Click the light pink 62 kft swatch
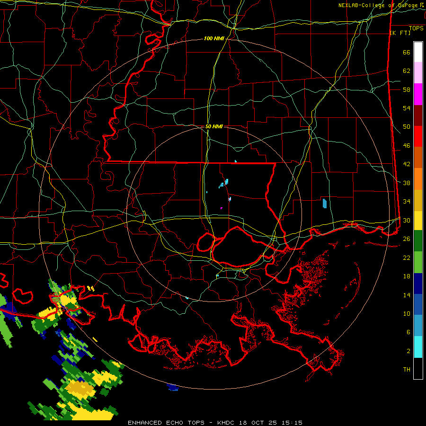Screen dimensions: 426x426 (418, 73)
